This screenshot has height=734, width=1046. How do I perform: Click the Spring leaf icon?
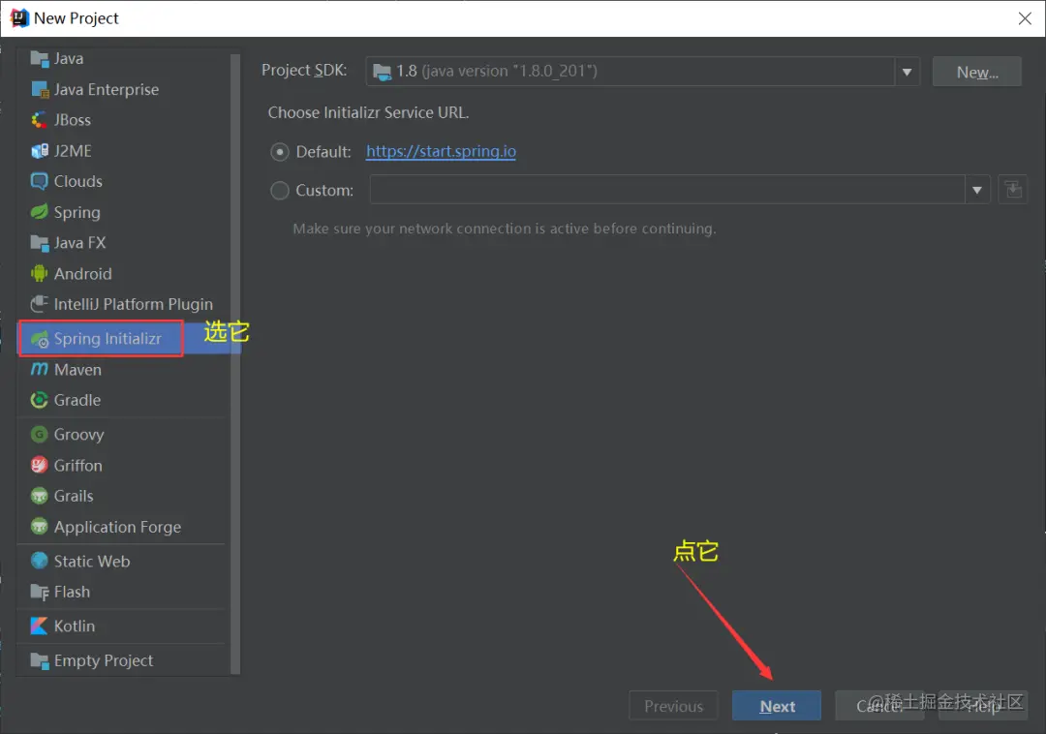40,212
